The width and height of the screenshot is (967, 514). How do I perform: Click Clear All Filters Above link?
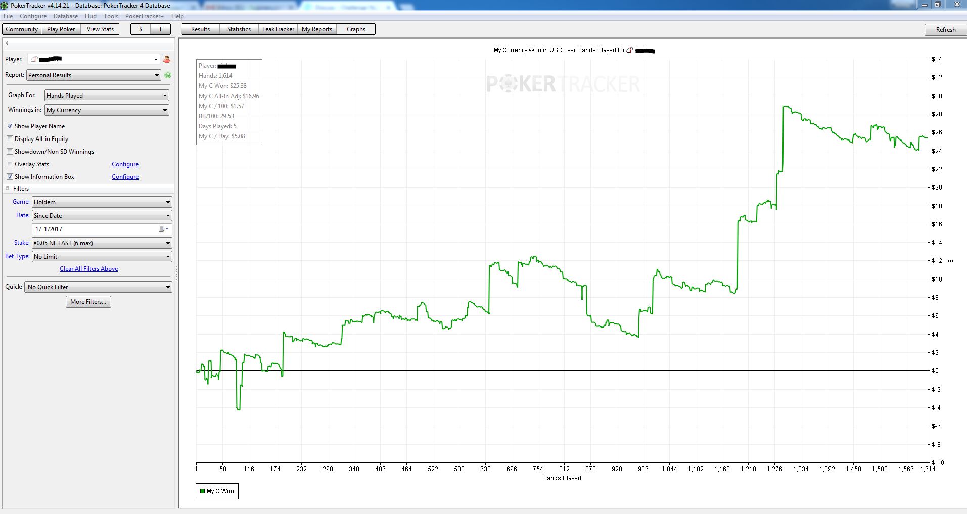pyautogui.click(x=89, y=269)
